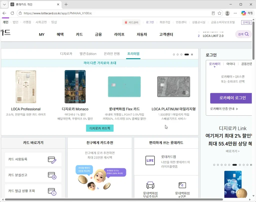Select first card carousel dot
Viewport: 256px width, 202px height.
tap(174, 54)
